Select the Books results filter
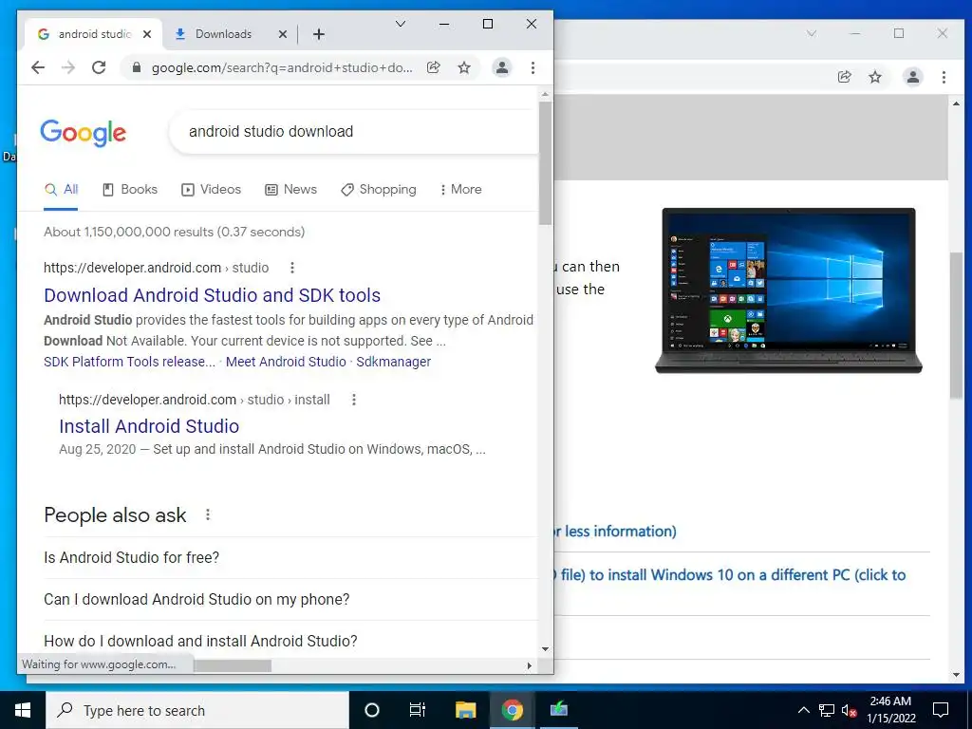This screenshot has width=972, height=729. pos(129,190)
